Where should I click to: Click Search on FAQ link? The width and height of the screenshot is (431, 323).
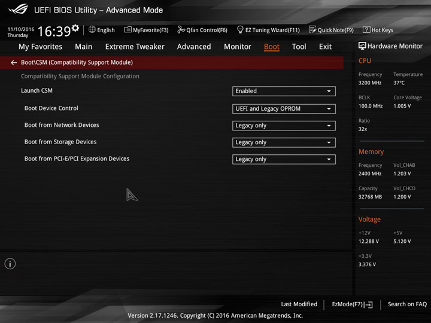(407, 304)
